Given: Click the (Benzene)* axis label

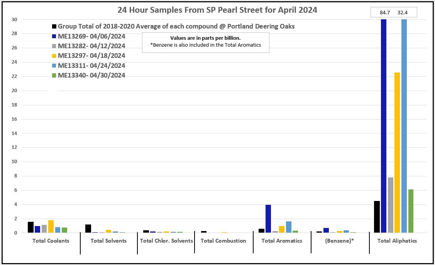Looking at the screenshot, I should [x=340, y=241].
